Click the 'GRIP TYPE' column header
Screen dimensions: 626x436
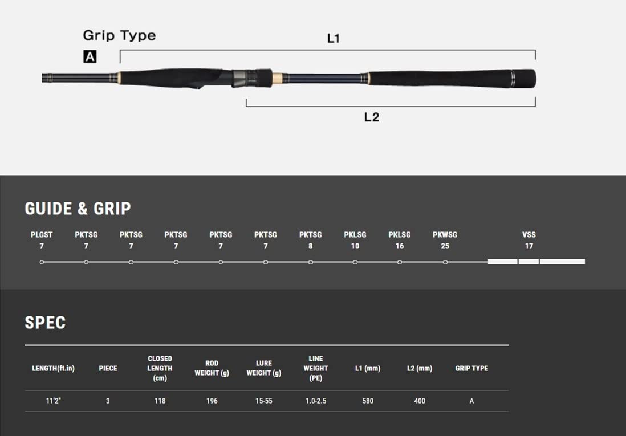tap(471, 368)
